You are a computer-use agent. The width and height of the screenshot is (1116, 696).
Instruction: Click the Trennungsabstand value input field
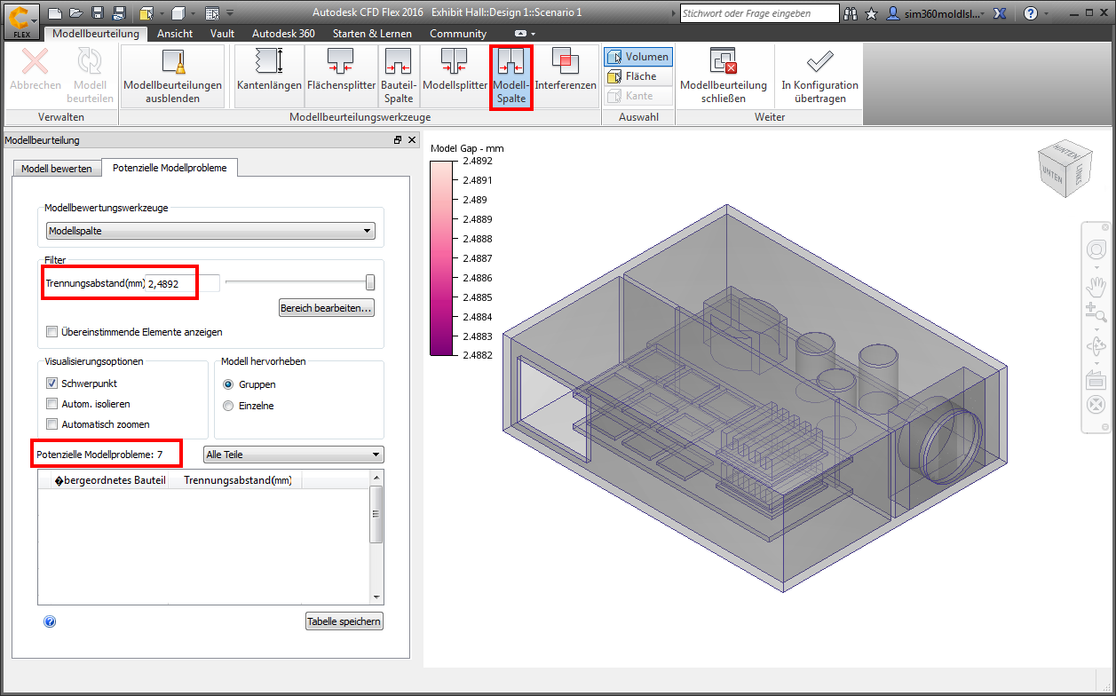pos(182,283)
